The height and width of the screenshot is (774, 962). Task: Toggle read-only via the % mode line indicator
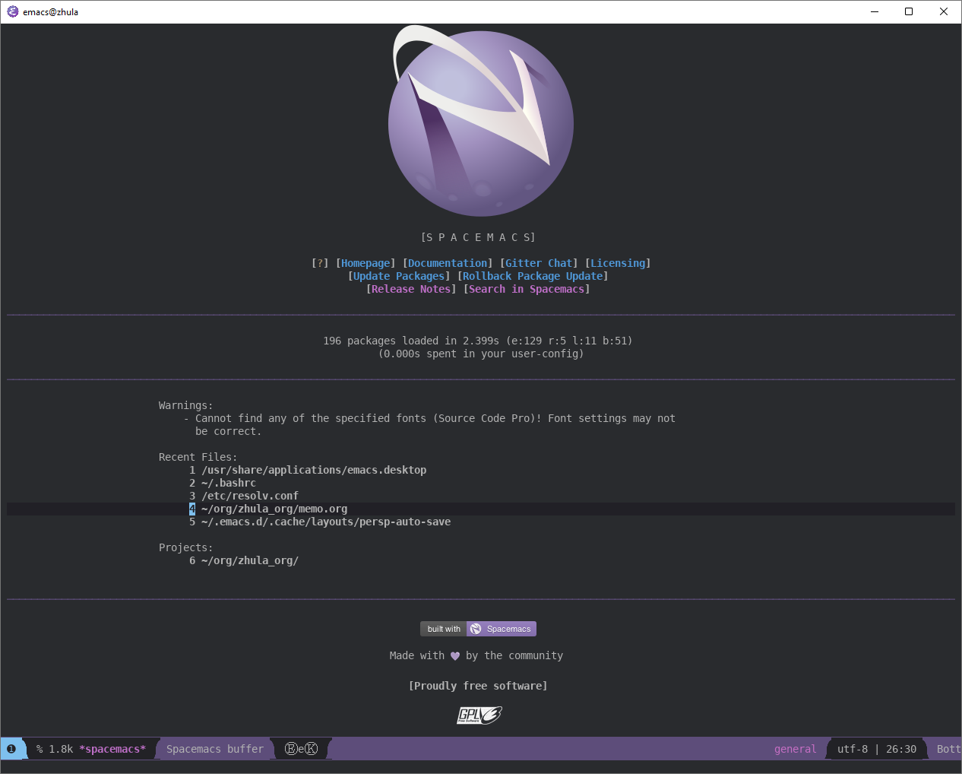pos(39,748)
